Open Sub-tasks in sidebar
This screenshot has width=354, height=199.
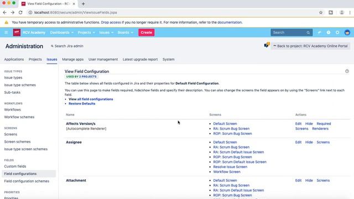12,92
